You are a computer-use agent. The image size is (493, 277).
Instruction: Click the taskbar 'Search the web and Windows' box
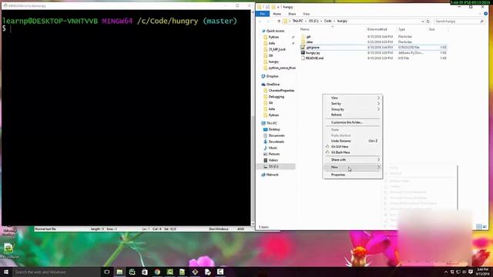56,272
